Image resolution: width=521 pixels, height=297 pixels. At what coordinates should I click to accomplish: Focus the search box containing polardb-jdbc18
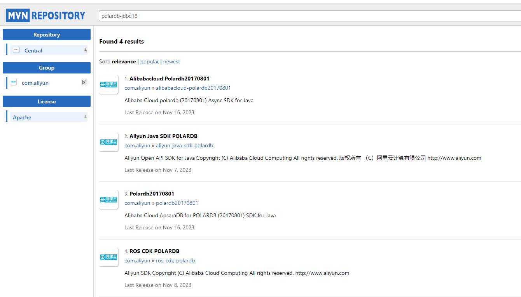tap(310, 16)
